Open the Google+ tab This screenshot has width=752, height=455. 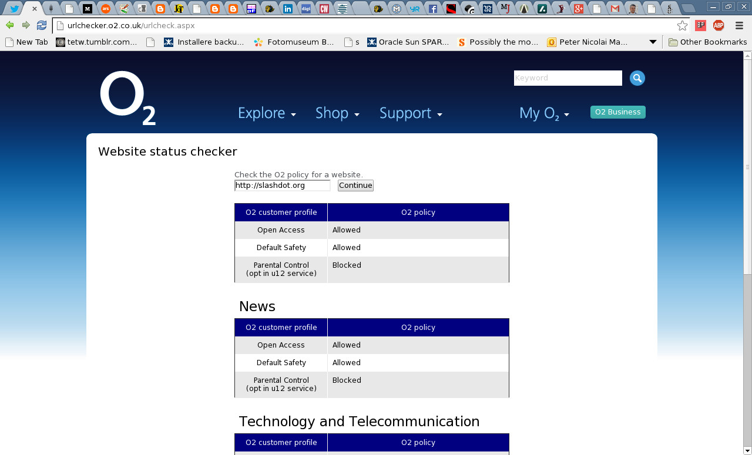pyautogui.click(x=579, y=8)
